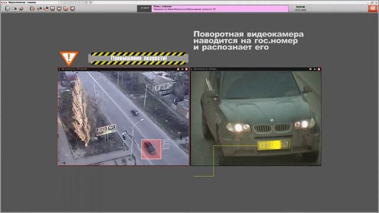Click the ninth toolbar icon with red screen

(66, 8)
